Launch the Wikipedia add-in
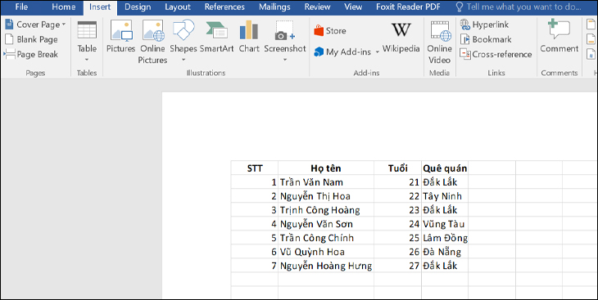Screen dimensions: 598x300 tap(401, 38)
